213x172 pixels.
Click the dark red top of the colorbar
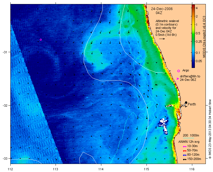pos(193,6)
